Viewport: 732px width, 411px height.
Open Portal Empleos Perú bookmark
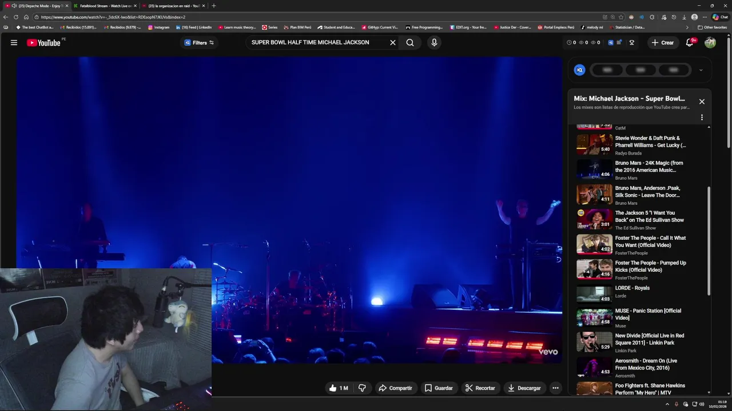[556, 27]
